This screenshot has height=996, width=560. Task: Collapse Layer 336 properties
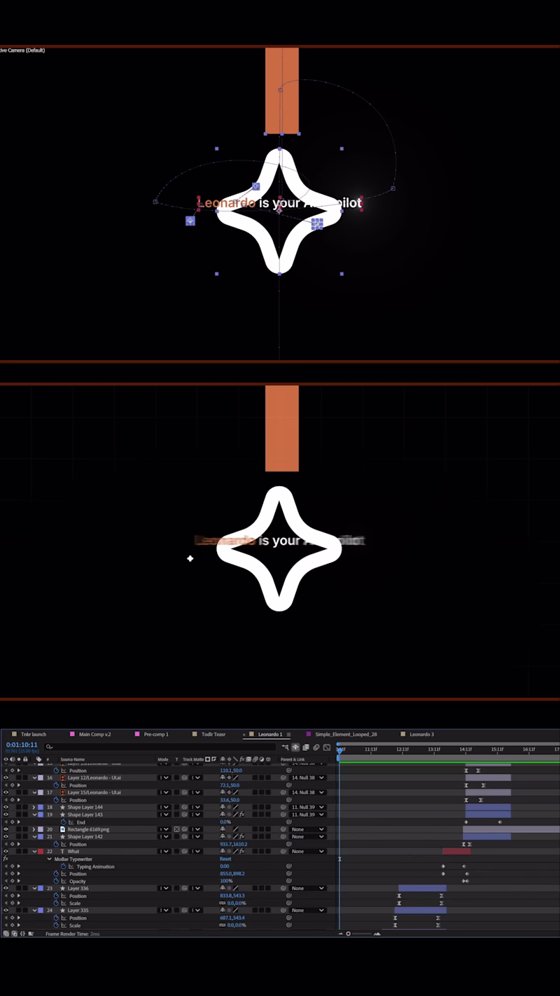pyautogui.click(x=34, y=888)
